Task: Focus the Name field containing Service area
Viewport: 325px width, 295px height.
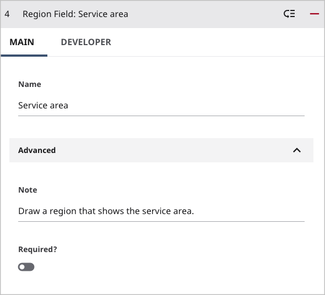Action: click(x=161, y=106)
